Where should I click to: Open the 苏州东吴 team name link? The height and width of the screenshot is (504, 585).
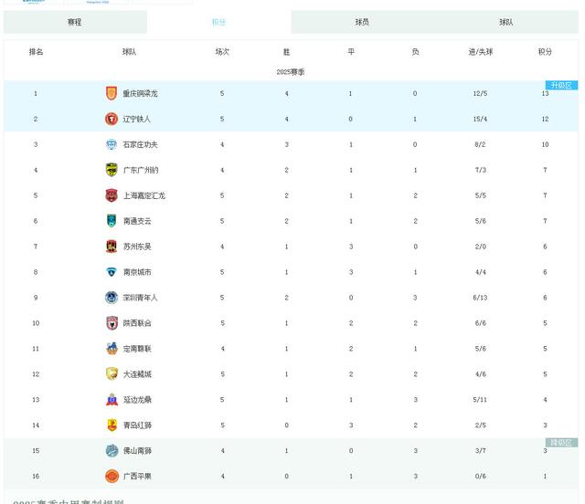137,247
